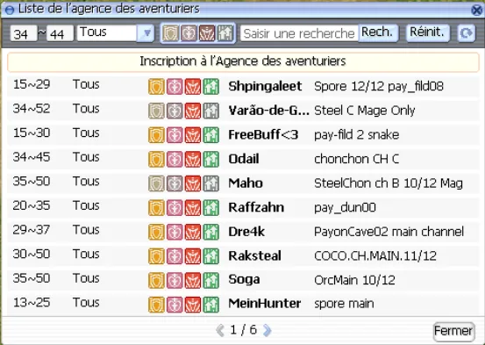Click the tank icon in Shpingaleet row

pos(156,86)
